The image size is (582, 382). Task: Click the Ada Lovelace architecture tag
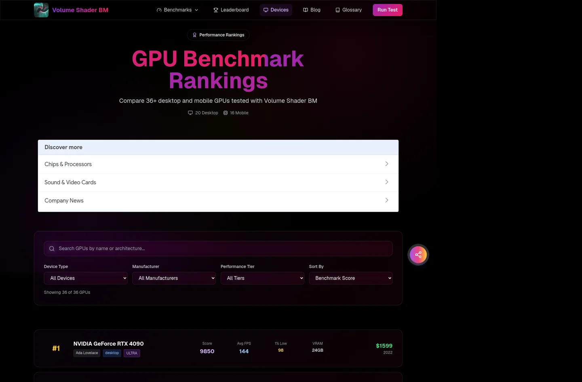pyautogui.click(x=87, y=353)
